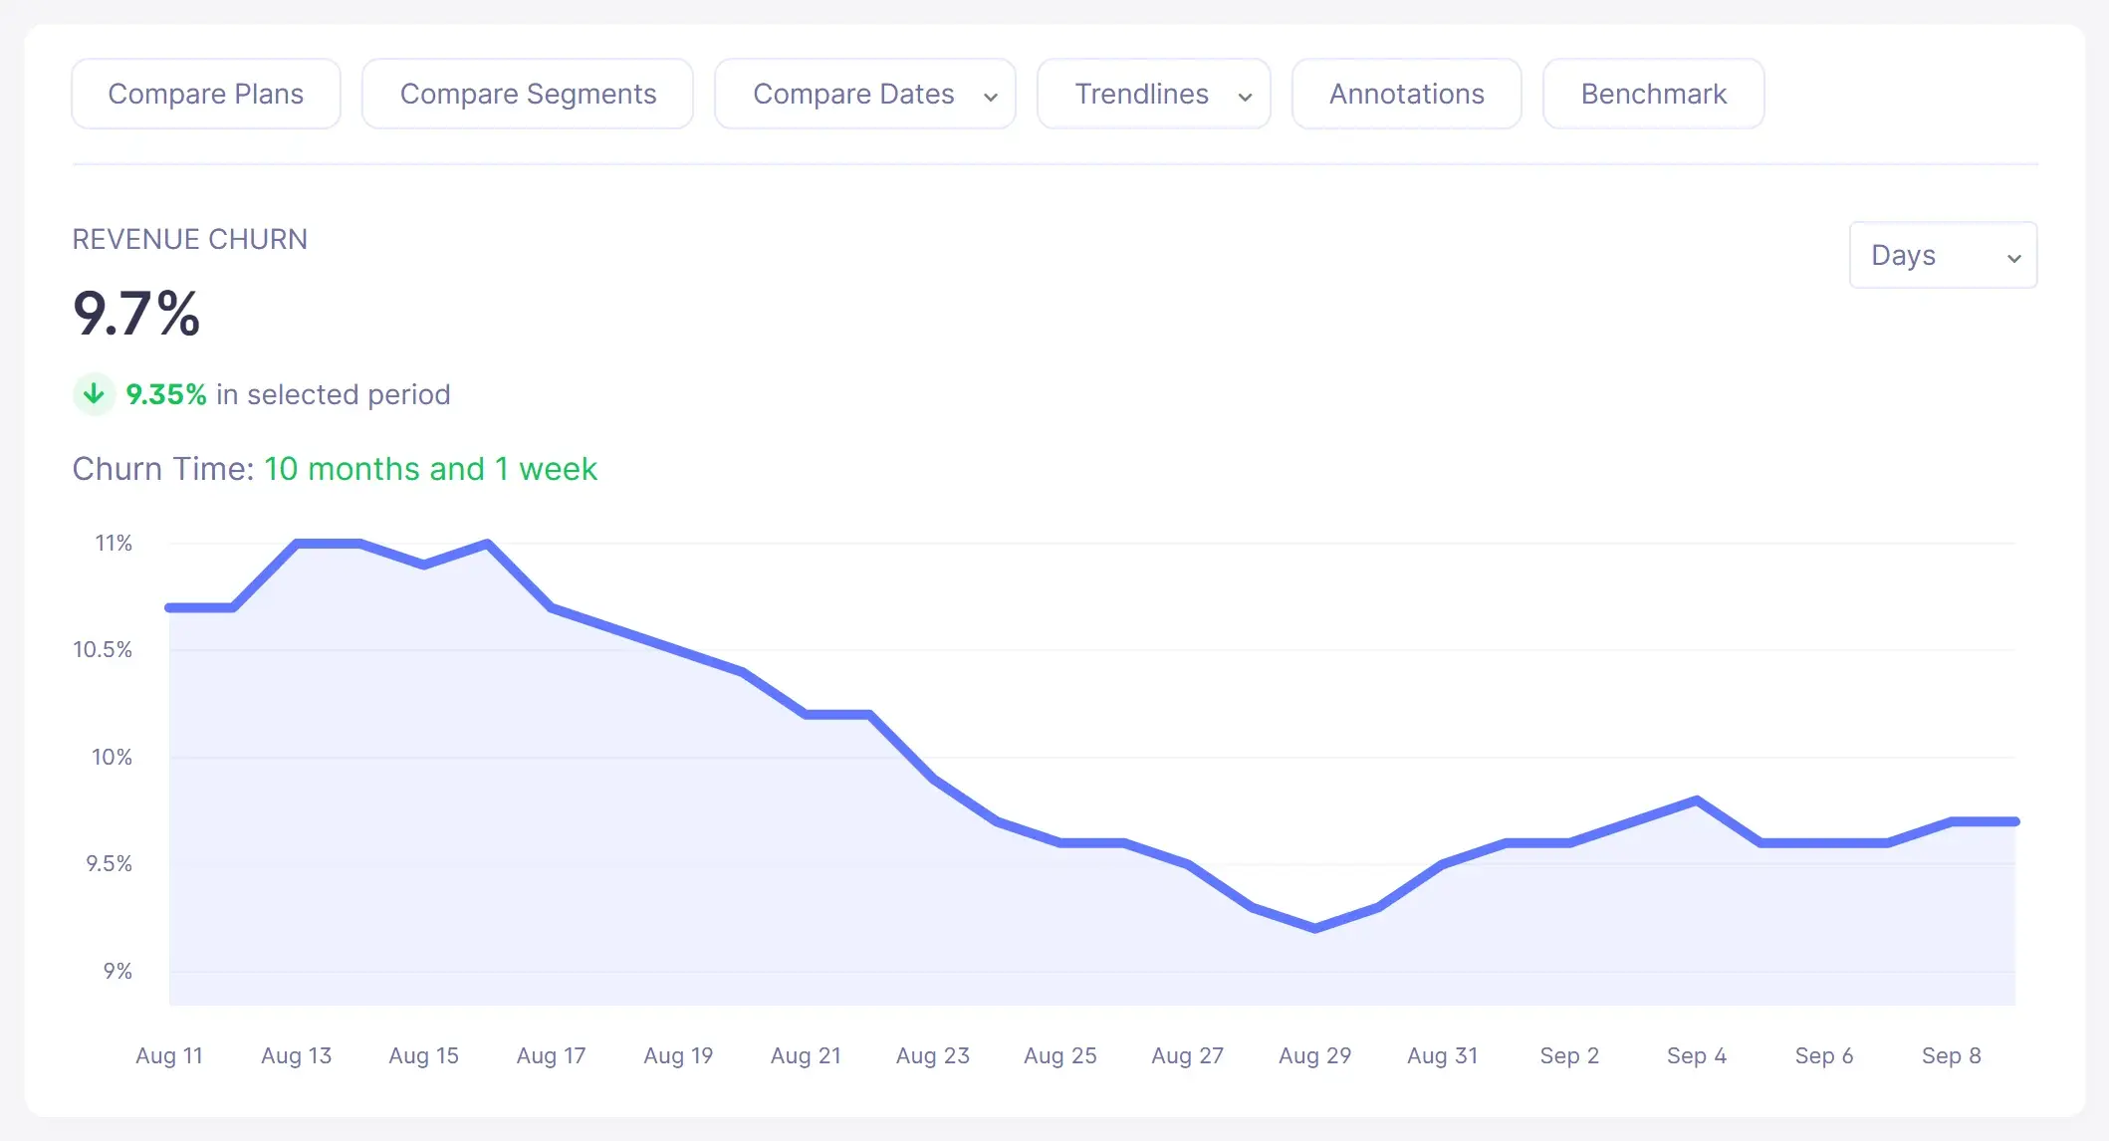
Task: Expand the Trendlines dropdown
Action: pyautogui.click(x=1154, y=94)
